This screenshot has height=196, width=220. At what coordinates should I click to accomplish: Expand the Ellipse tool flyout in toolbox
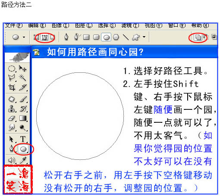pos(23,149)
